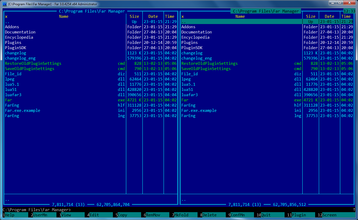The width and height of the screenshot is (358, 220).
Task: Click the highlighted right panel path title
Action: [x=266, y=11]
